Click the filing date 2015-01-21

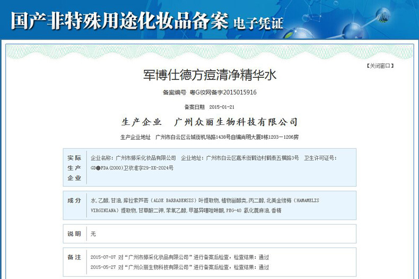pos(222,107)
